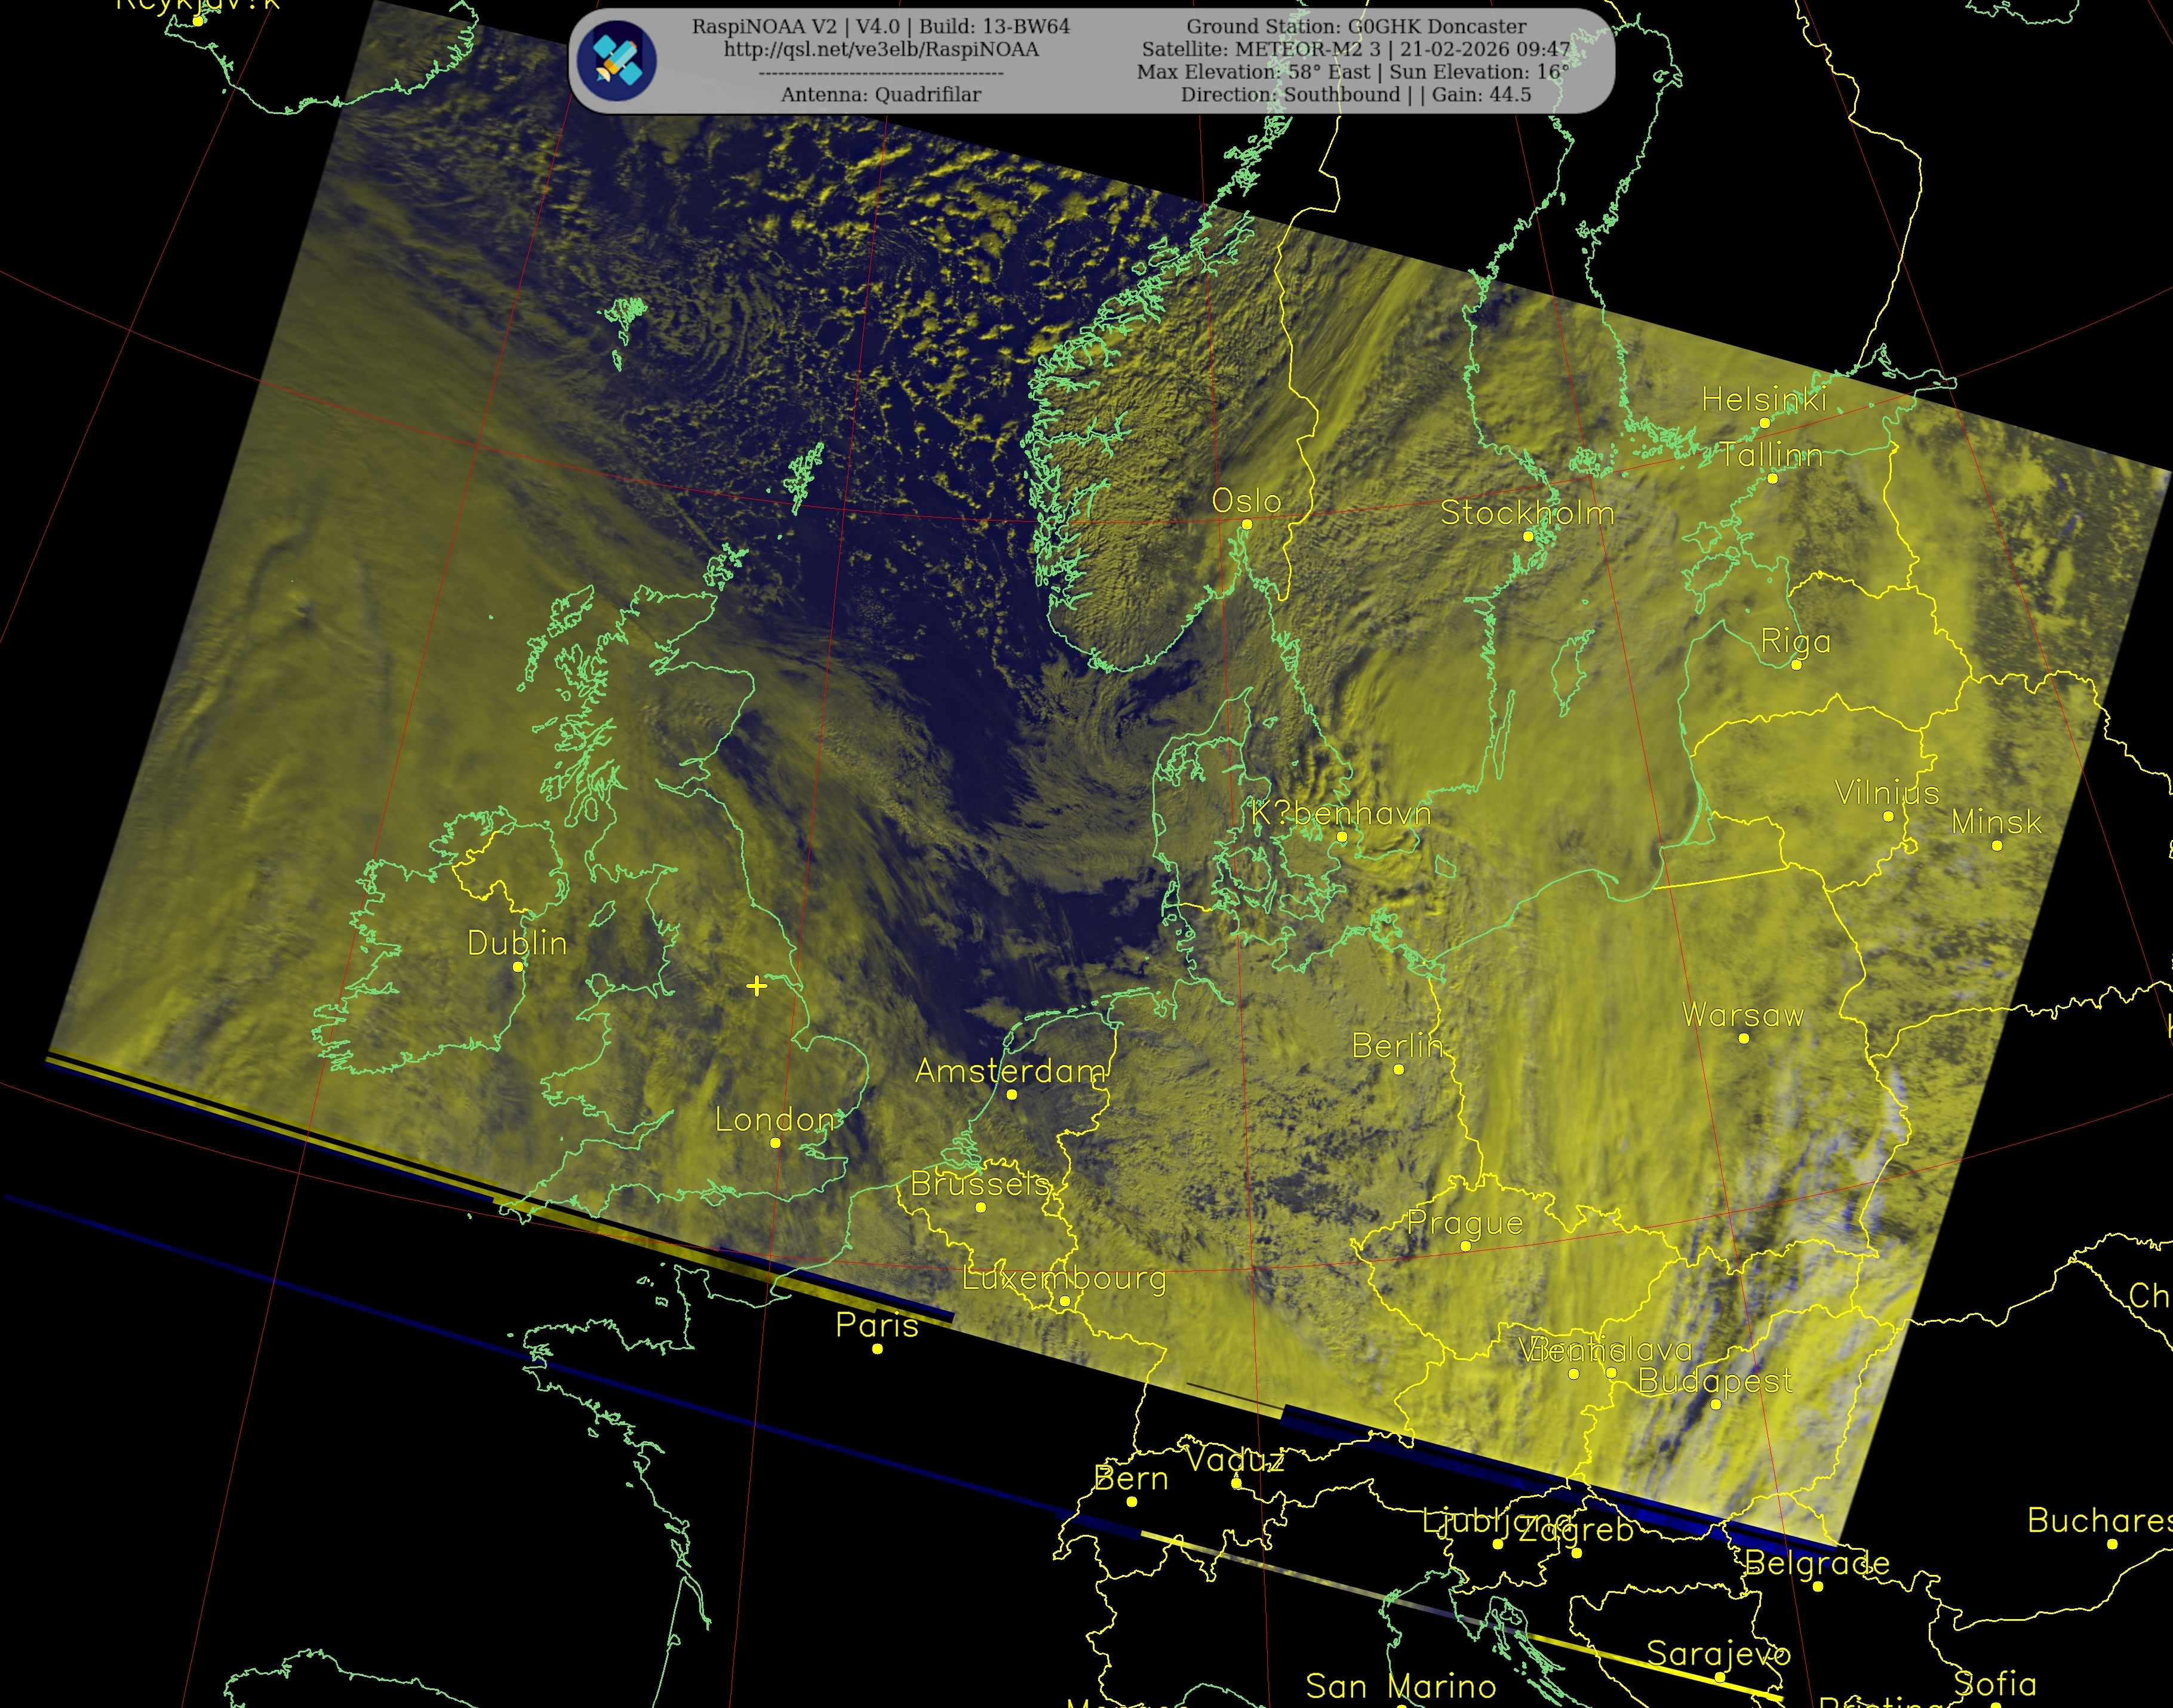Image resolution: width=2173 pixels, height=1708 pixels.
Task: Click the Berlin city dot marker
Action: [1399, 1070]
